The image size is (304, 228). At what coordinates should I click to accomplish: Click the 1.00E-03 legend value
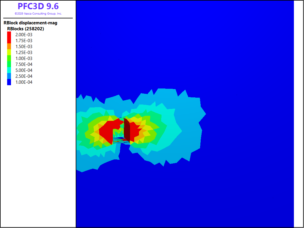24,58
